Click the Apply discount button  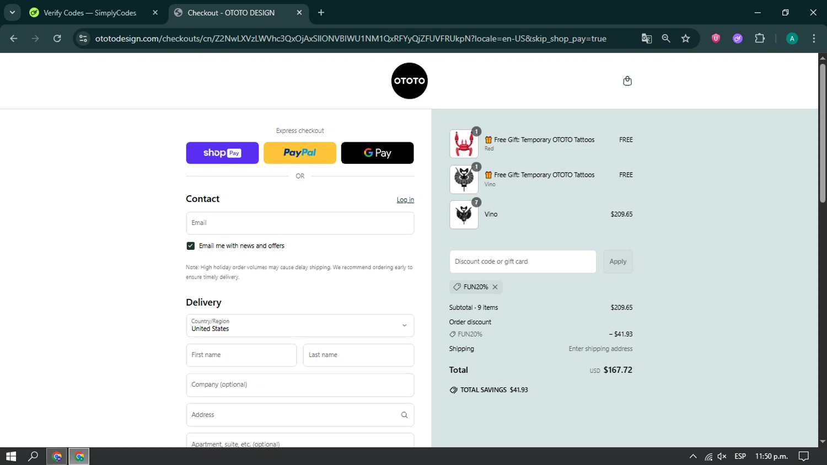[x=617, y=261]
